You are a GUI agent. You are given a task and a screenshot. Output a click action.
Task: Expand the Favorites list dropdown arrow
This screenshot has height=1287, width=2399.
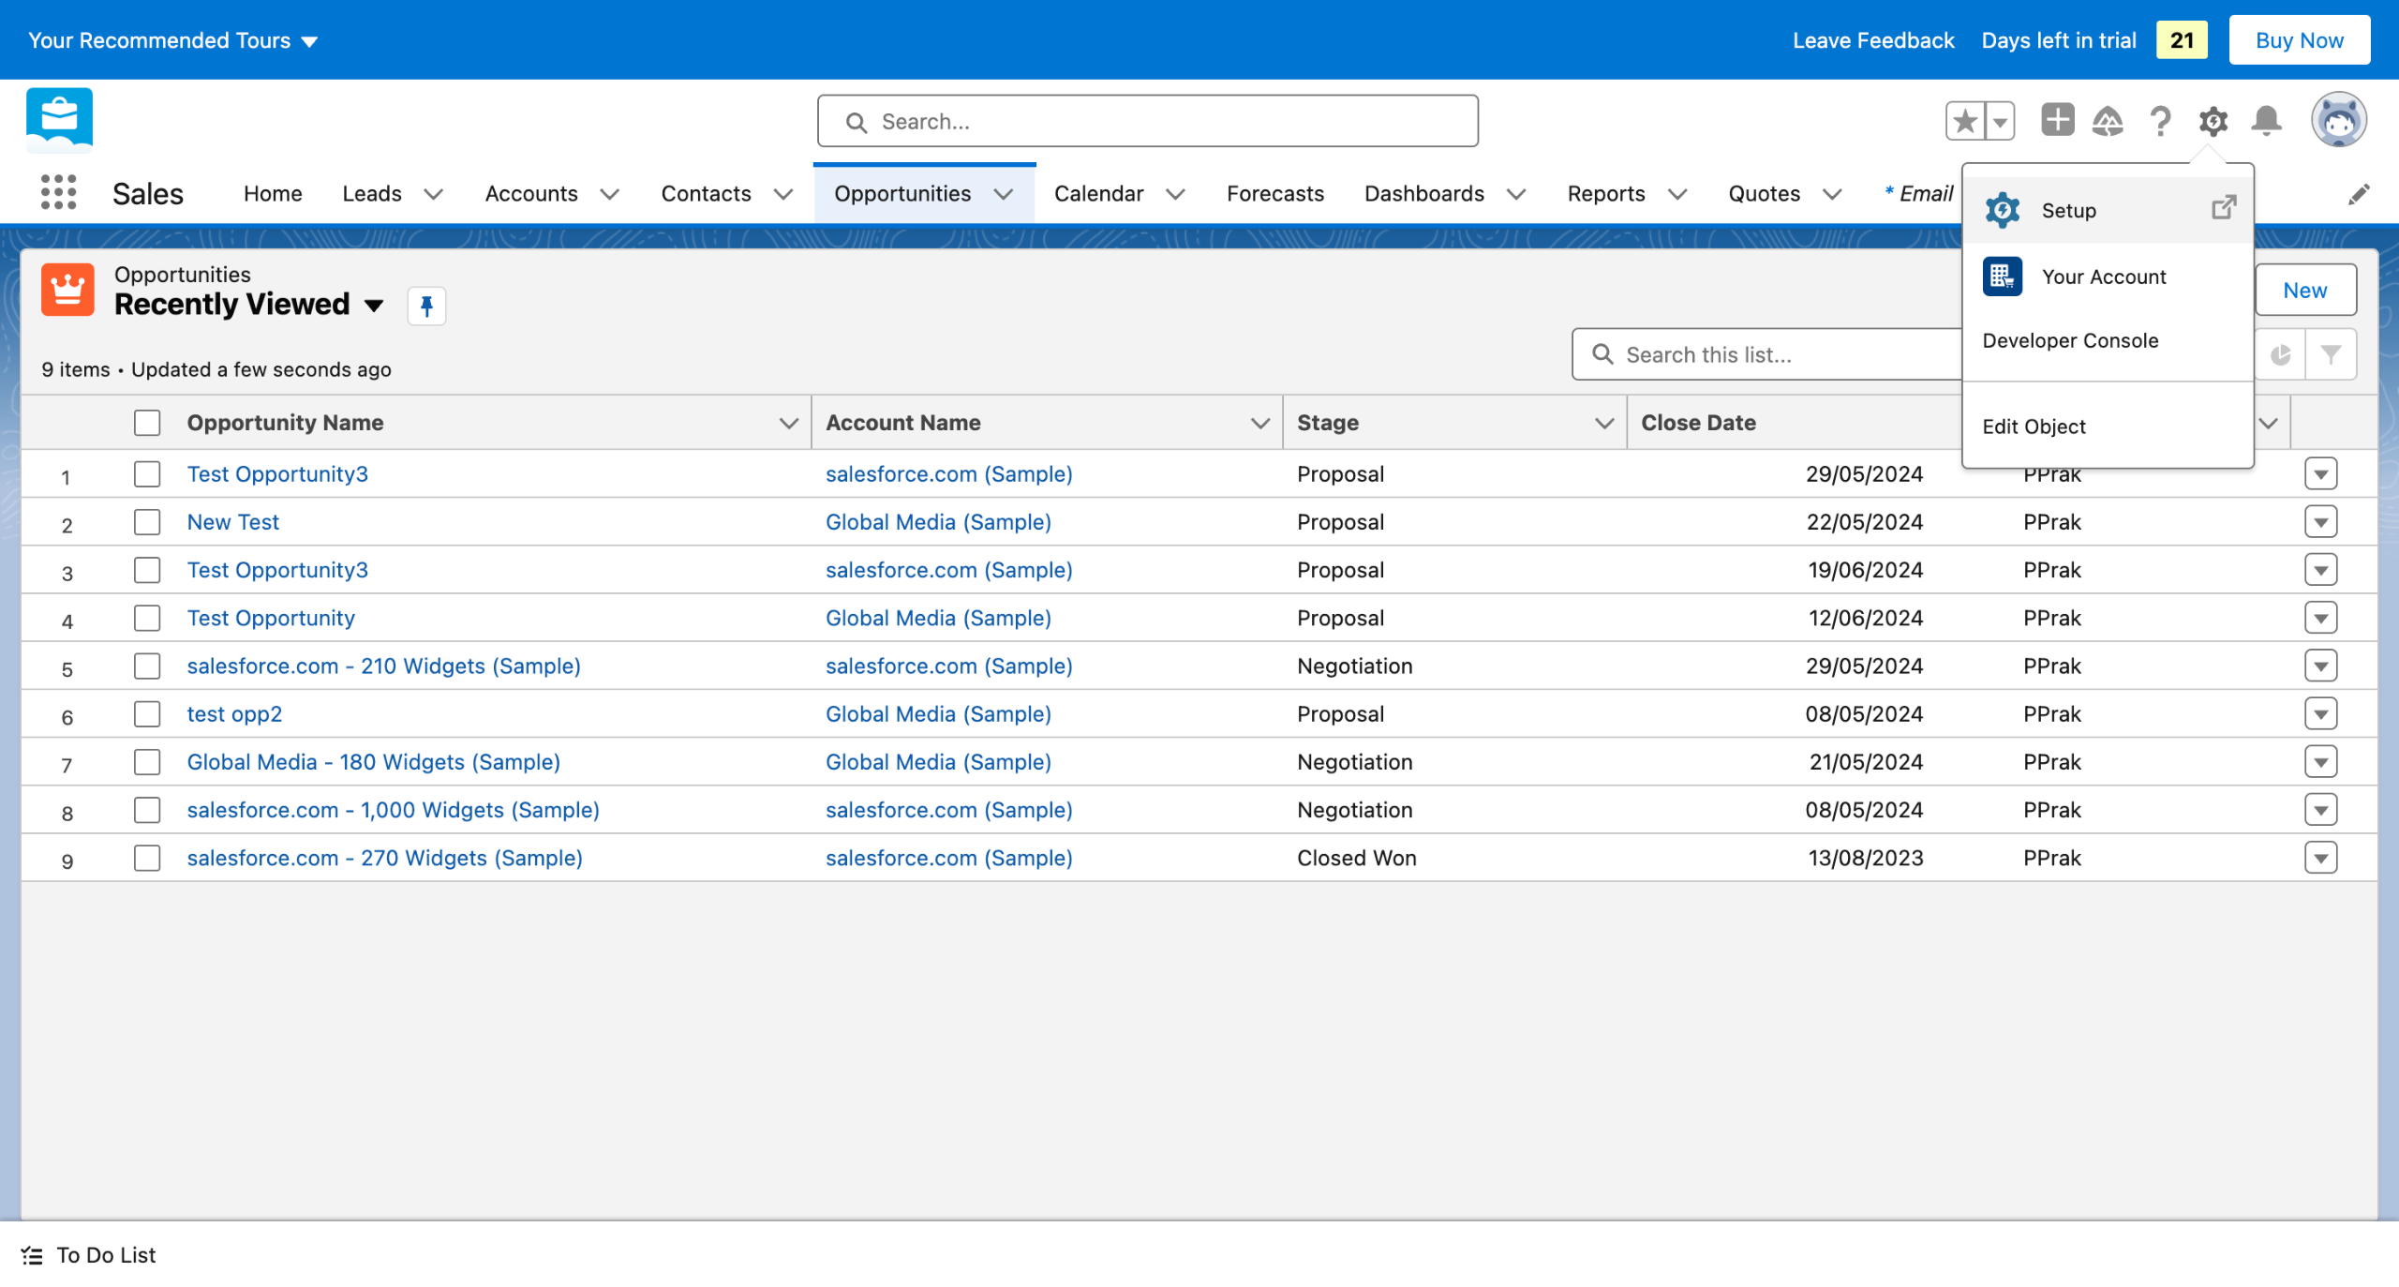click(2000, 121)
